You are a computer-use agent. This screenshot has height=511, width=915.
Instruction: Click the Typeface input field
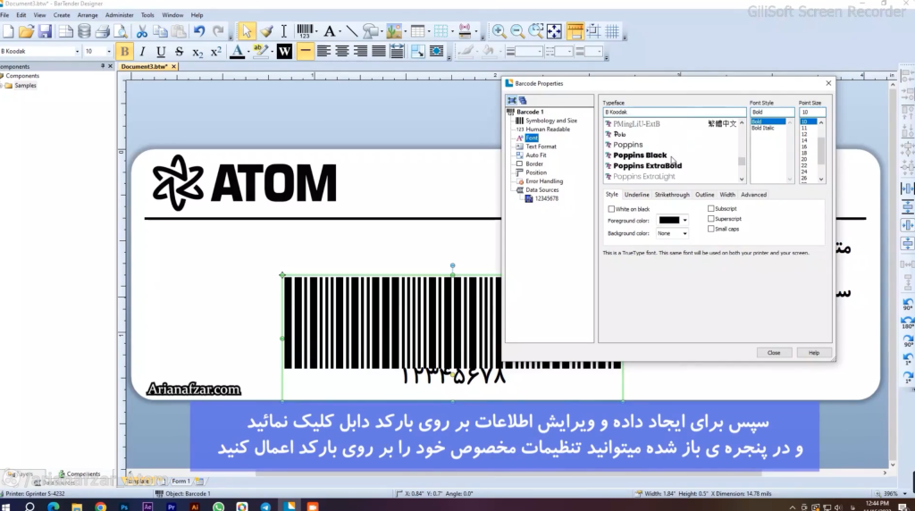(674, 112)
